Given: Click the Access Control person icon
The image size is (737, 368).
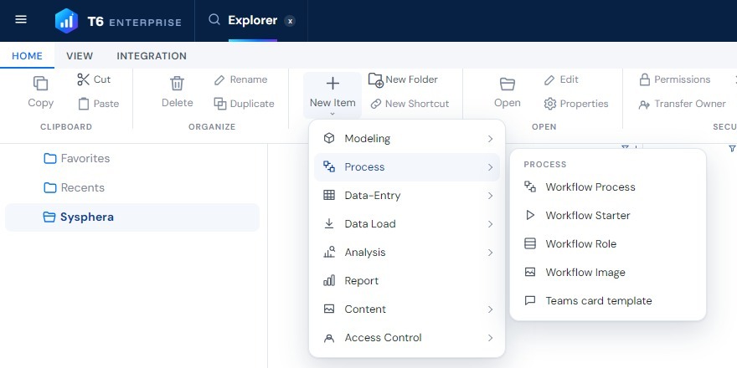Looking at the screenshot, I should [x=329, y=338].
